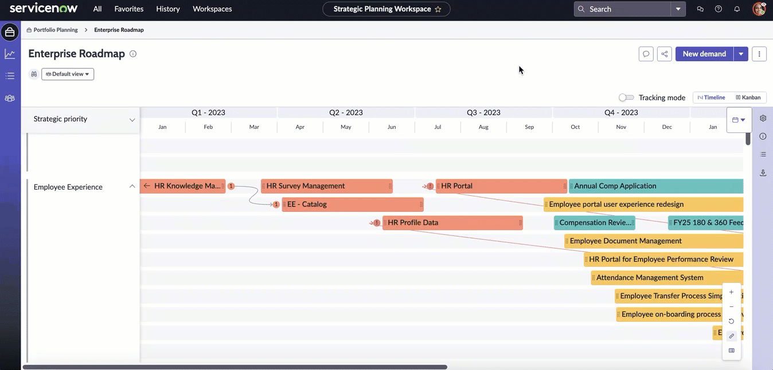Open the Workspaces menu
The width and height of the screenshot is (773, 370).
click(x=212, y=9)
